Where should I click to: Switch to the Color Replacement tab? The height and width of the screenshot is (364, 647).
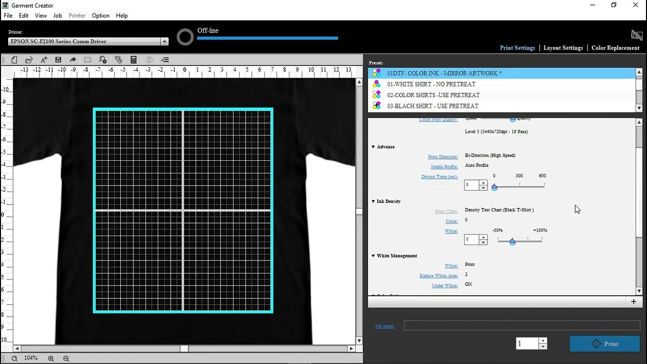tap(615, 48)
